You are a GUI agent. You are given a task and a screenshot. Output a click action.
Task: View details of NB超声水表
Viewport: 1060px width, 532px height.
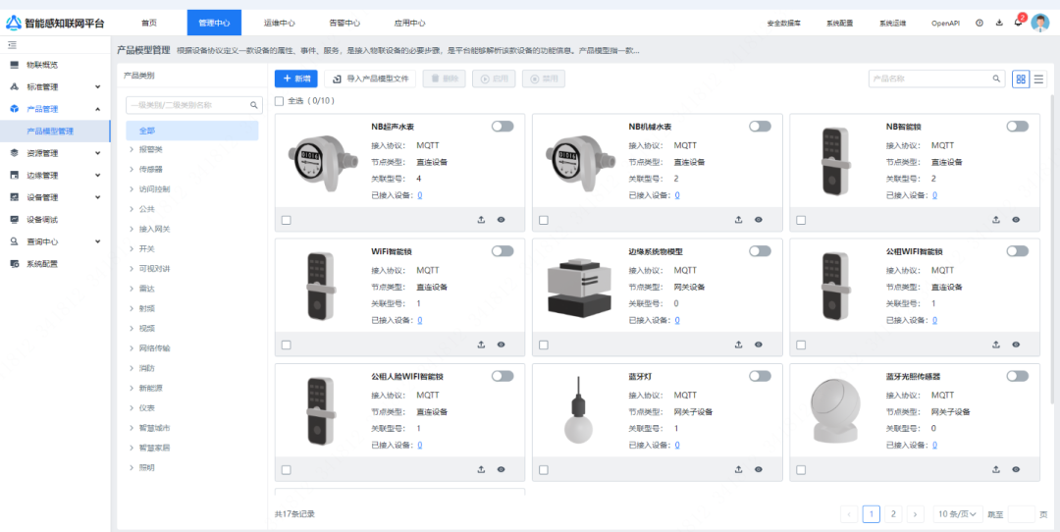[501, 220]
